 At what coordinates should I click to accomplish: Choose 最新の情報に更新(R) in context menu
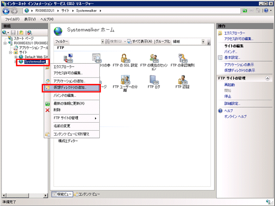tap(72, 103)
